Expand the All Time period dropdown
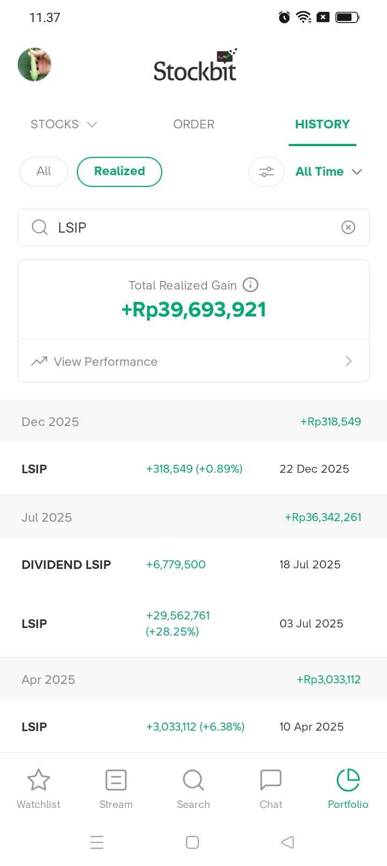The image size is (387, 866). pos(328,172)
